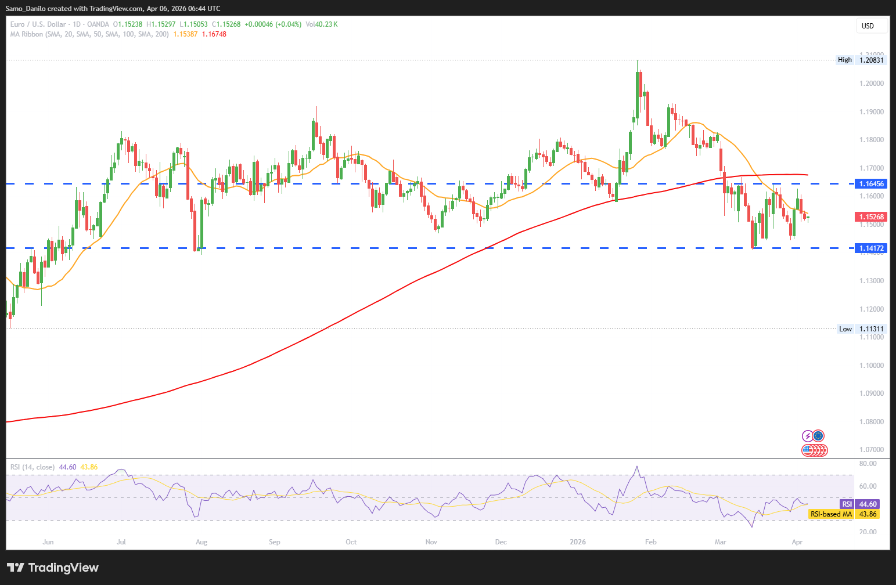Image resolution: width=896 pixels, height=585 pixels.
Task: Click the Low 1.11311 price marker
Action: [x=861, y=329]
